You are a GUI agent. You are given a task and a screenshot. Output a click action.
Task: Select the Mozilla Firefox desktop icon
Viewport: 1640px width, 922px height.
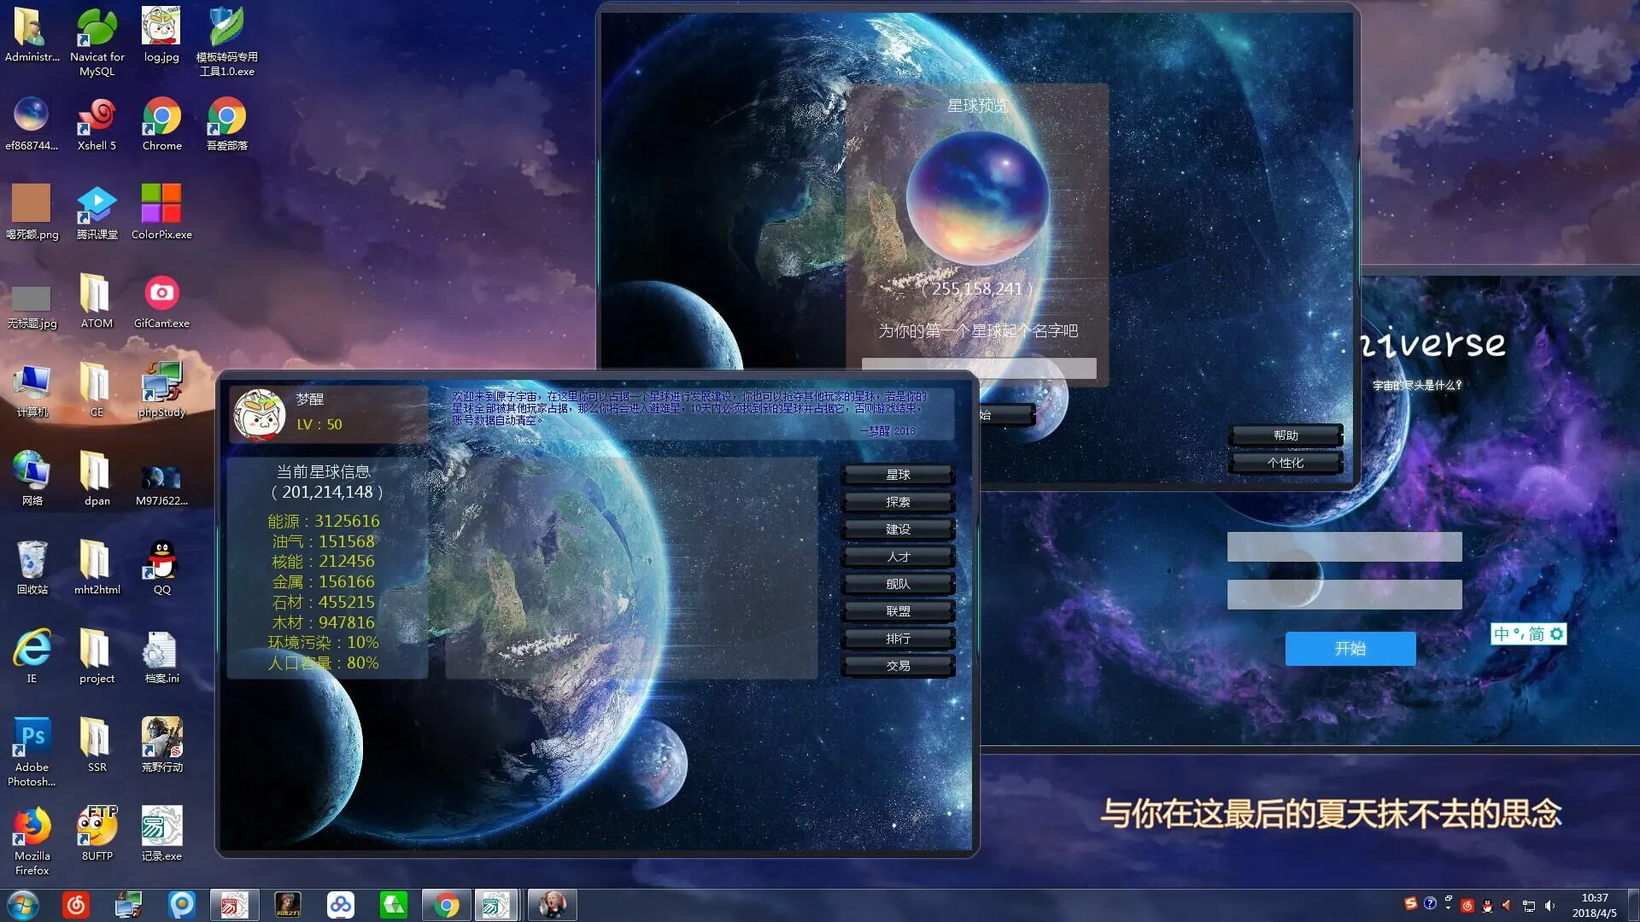pos(32,841)
